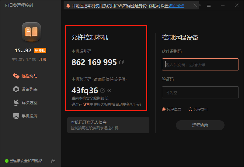Open 解决方案 from the sidebar
This screenshot has width=244, height=167.
click(x=29, y=103)
